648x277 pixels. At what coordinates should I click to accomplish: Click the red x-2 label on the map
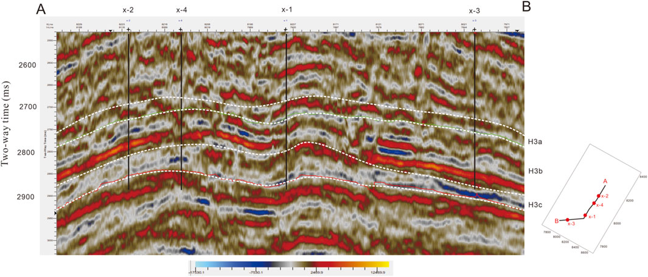pos(605,196)
